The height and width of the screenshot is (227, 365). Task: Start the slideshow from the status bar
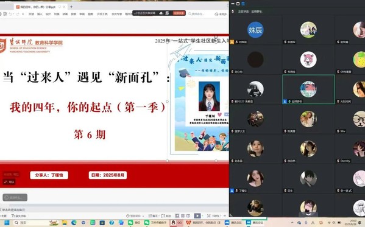click(197, 215)
